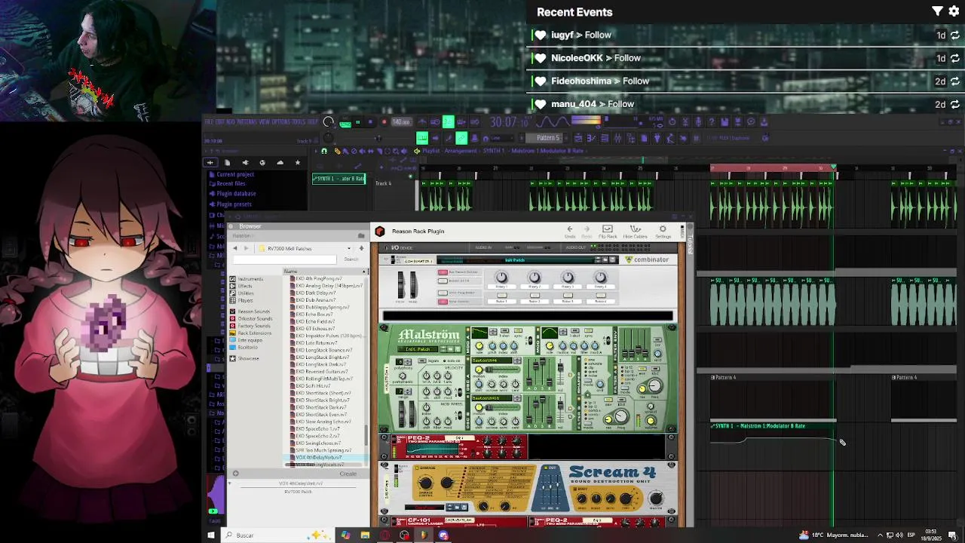The height and width of the screenshot is (543, 965).
Task: Replay the NicoleeOKK follow event
Action: pos(955,58)
